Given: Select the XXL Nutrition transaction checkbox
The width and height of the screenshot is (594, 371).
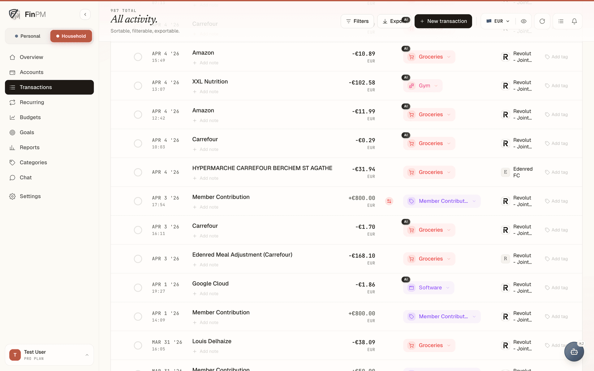Looking at the screenshot, I should [138, 86].
